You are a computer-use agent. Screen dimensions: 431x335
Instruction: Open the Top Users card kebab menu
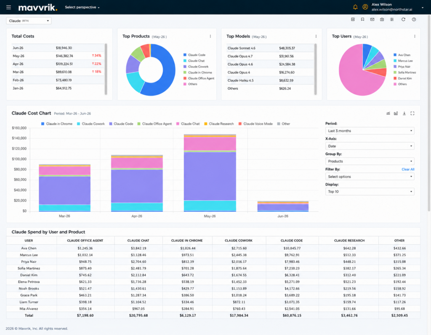pyautogui.click(x=415, y=36)
